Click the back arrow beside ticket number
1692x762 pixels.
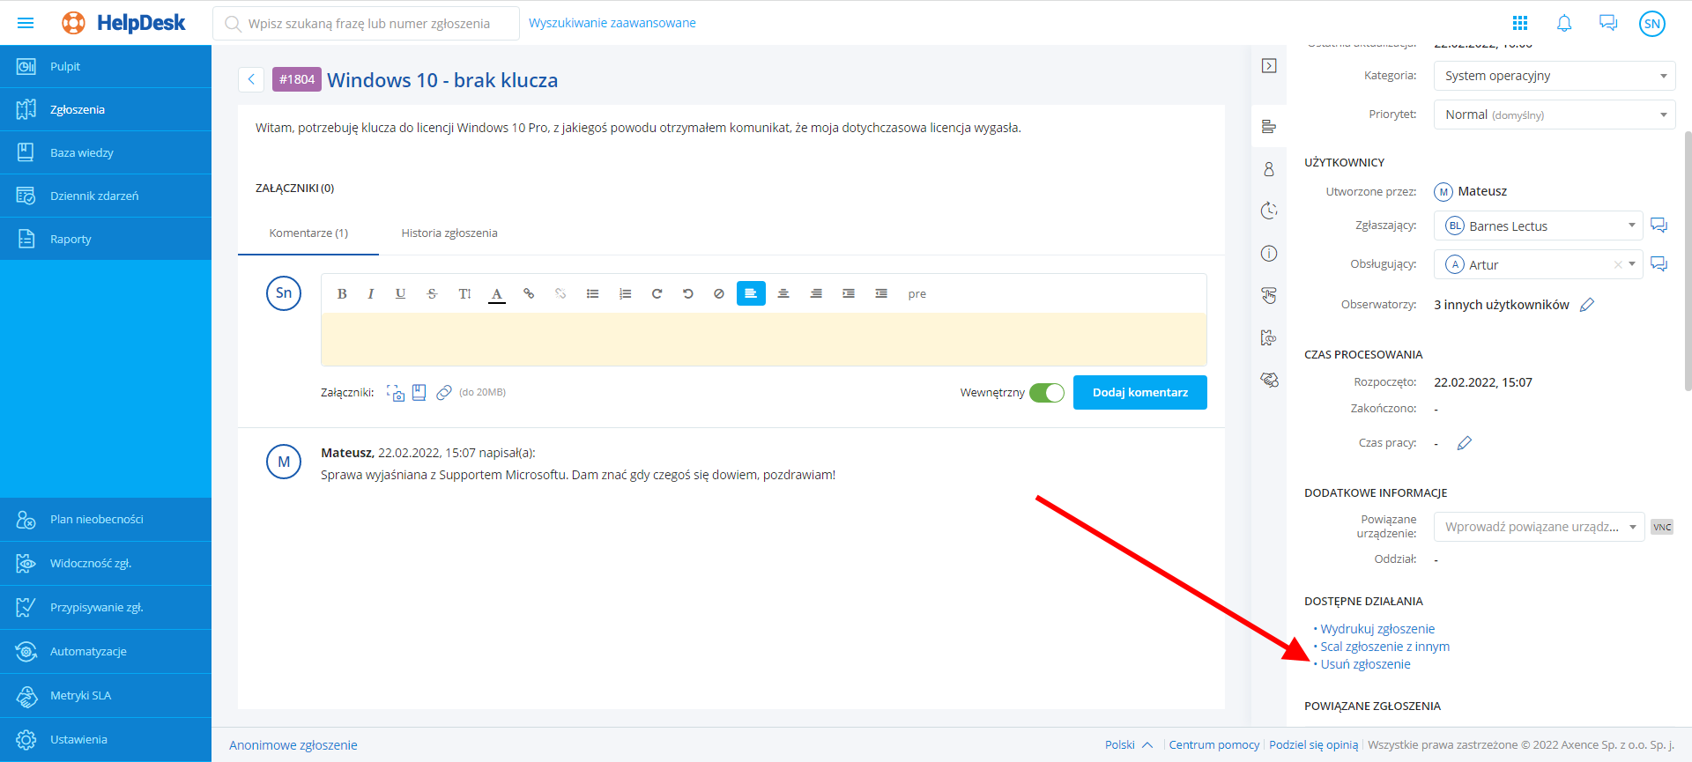tap(251, 80)
